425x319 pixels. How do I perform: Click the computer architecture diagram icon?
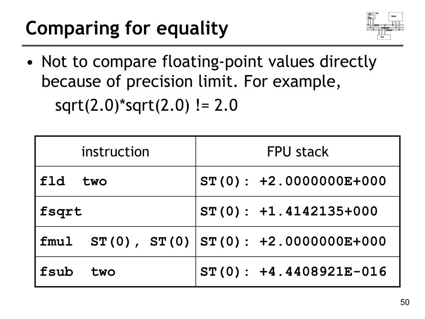tap(385, 26)
